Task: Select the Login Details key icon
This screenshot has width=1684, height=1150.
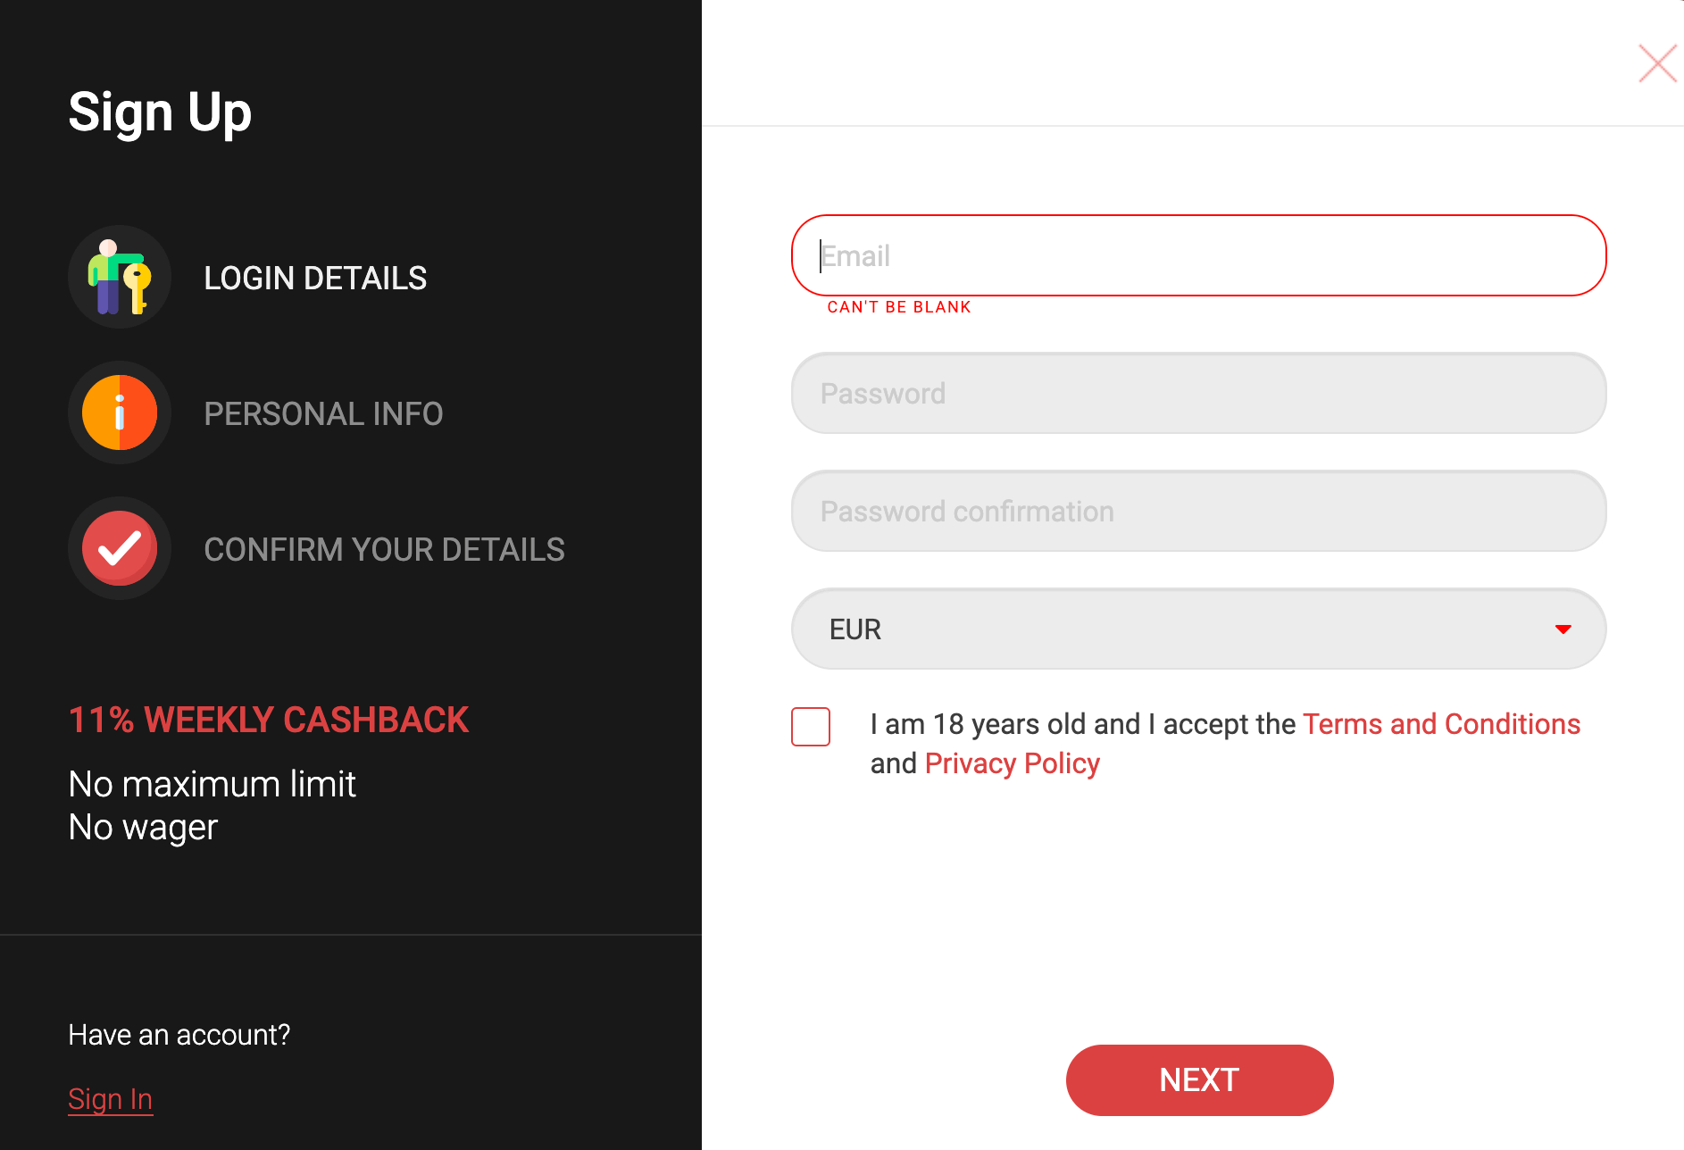Action: (x=120, y=277)
